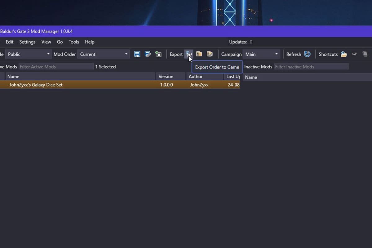The width and height of the screenshot is (372, 248).
Task: Click the 1.0.0.0 version cell
Action: 166,85
